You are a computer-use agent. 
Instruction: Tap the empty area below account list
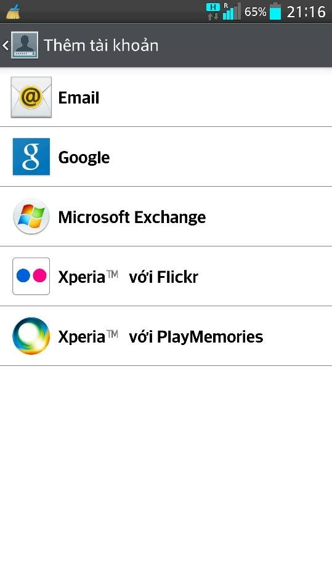pos(166,465)
